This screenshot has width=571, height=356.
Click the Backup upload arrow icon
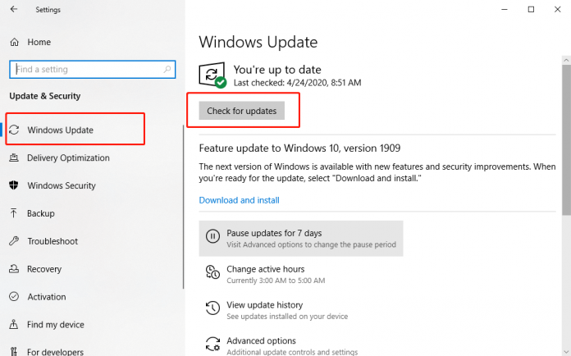[x=14, y=213]
